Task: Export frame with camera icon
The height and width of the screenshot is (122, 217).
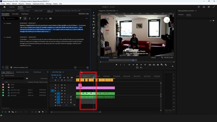Action: click(158, 65)
